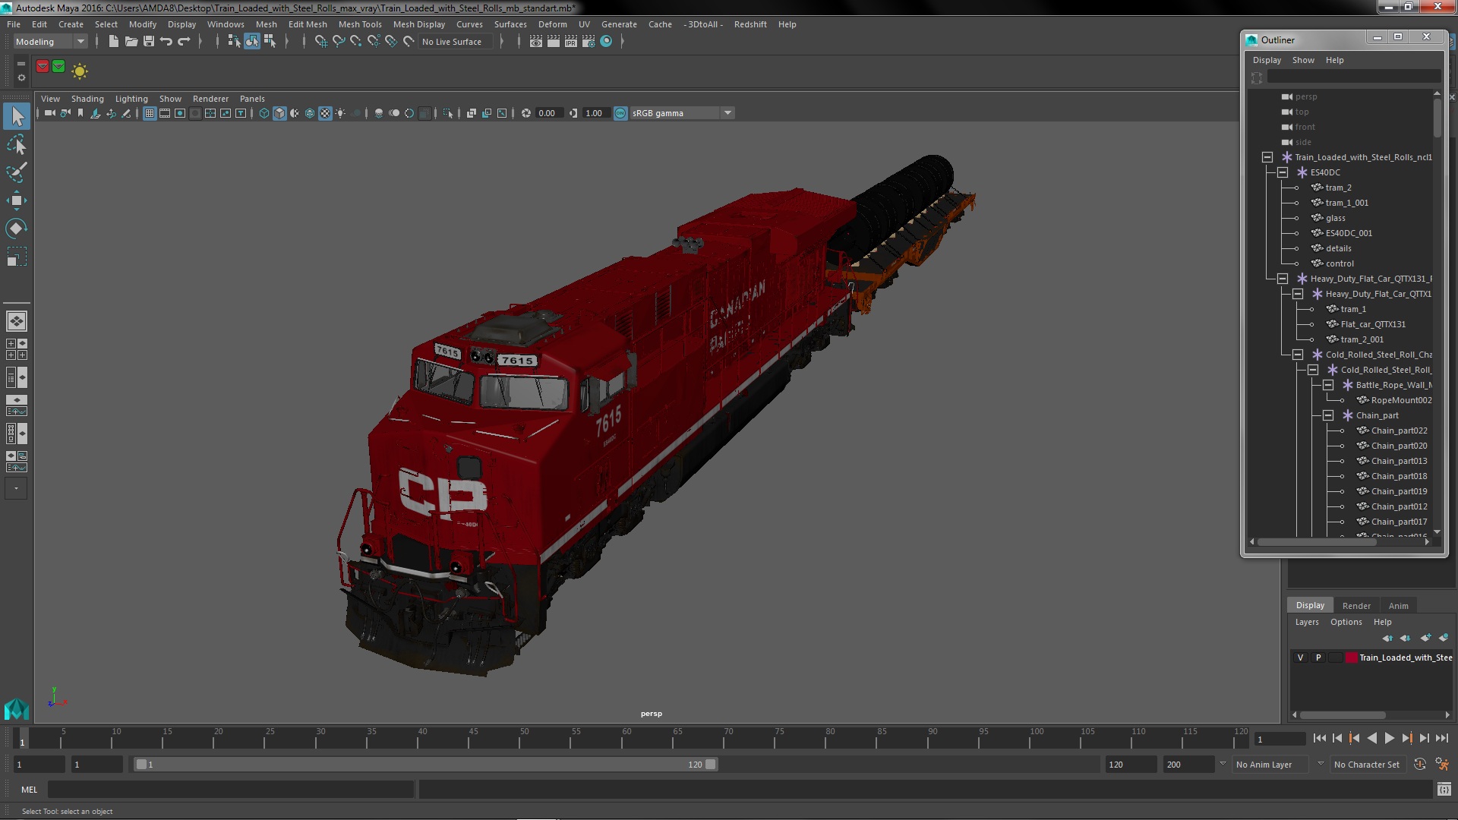Viewport: 1458px width, 820px height.
Task: Select Flat_car_QTTX131 in Outliner
Action: point(1373,324)
